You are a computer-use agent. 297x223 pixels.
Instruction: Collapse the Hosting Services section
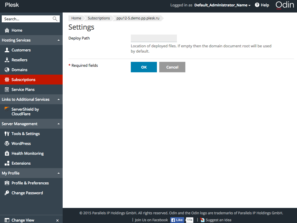click(59, 40)
